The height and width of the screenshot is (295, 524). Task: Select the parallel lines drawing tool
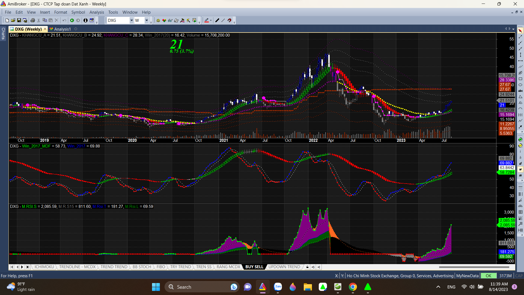pyautogui.click(x=520, y=67)
